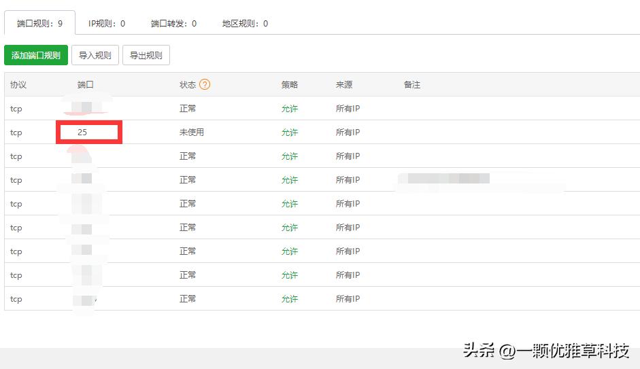Click the 导入规则 button
Viewport: 640px width, 369px height.
tap(95, 55)
